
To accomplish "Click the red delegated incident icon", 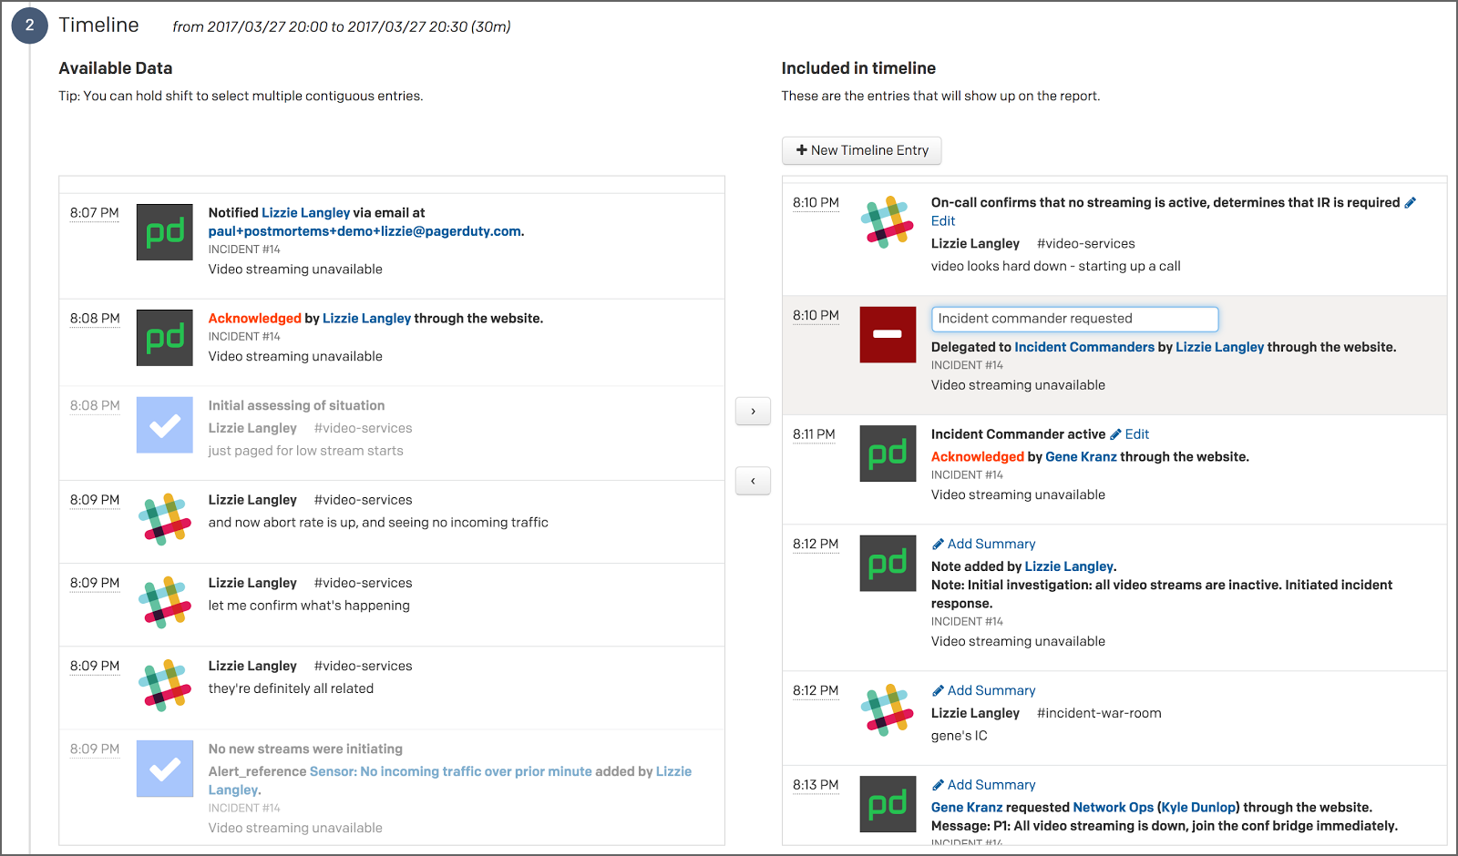I will (887, 334).
